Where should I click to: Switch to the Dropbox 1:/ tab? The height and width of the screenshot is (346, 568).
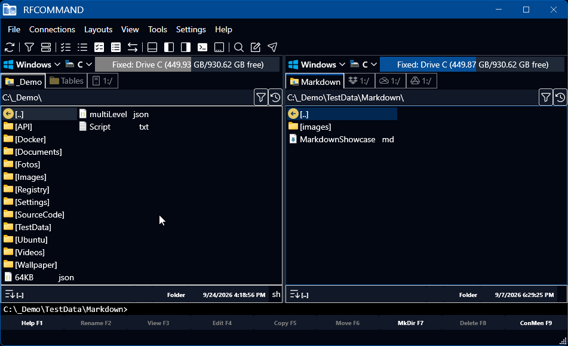pos(359,81)
